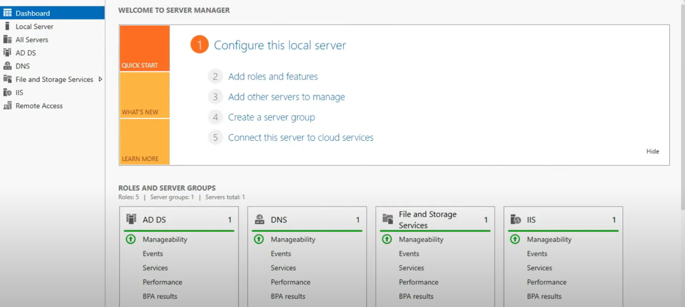685x307 pixels.
Task: Click Services in AD DS tile
Action: 155,268
